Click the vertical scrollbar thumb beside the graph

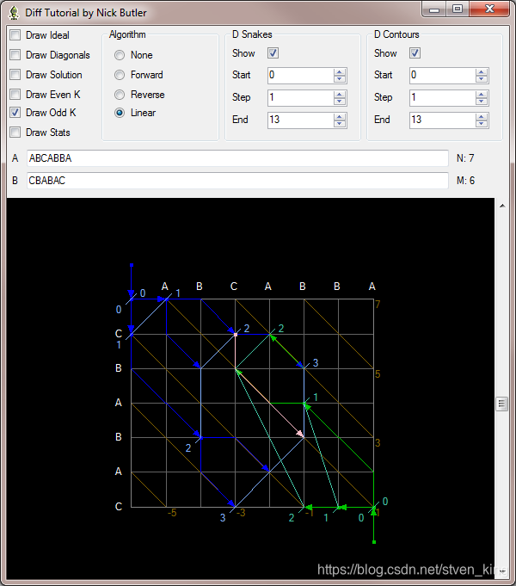click(x=501, y=404)
